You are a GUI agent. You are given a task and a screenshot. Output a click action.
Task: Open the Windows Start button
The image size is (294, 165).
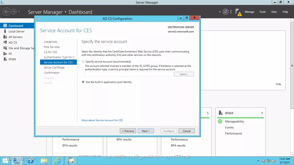[5, 161]
